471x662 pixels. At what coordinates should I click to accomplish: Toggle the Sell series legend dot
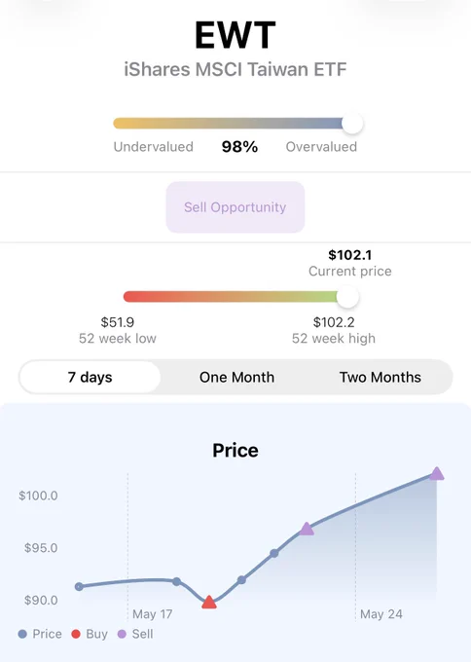(x=122, y=634)
